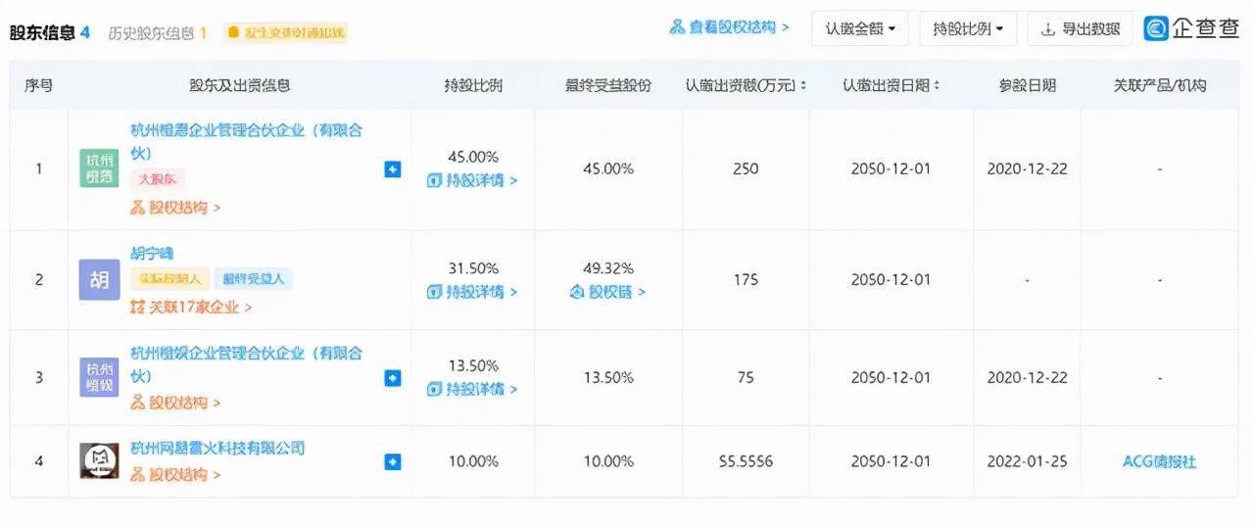This screenshot has width=1254, height=527.
Task: Open 股权结构 link under row 4 shareholder
Action: click(176, 474)
